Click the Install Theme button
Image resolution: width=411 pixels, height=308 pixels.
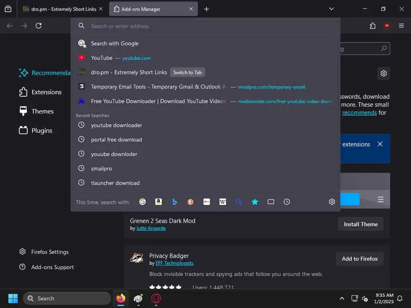coord(361,224)
